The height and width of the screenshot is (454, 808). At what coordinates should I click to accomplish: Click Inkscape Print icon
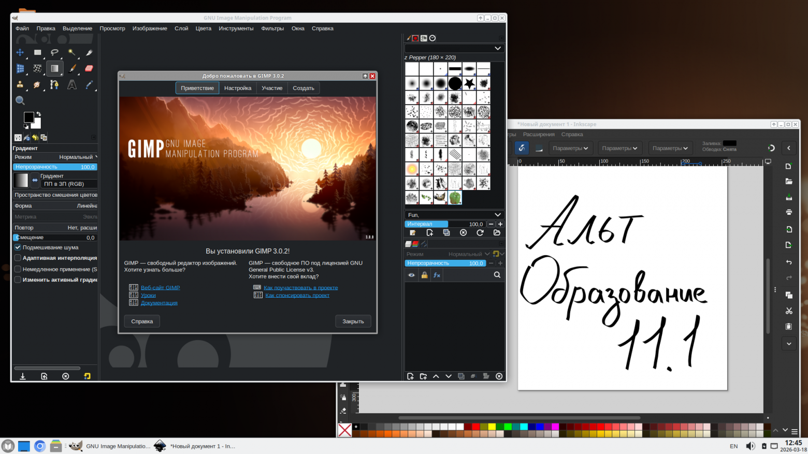[789, 212]
